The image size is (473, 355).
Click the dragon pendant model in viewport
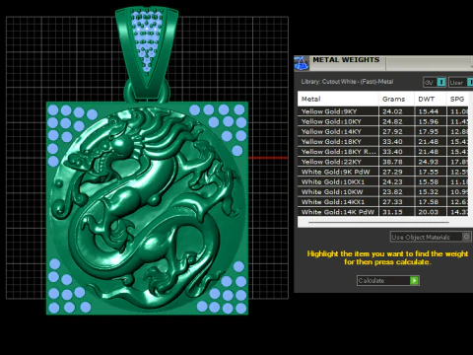(x=147, y=208)
